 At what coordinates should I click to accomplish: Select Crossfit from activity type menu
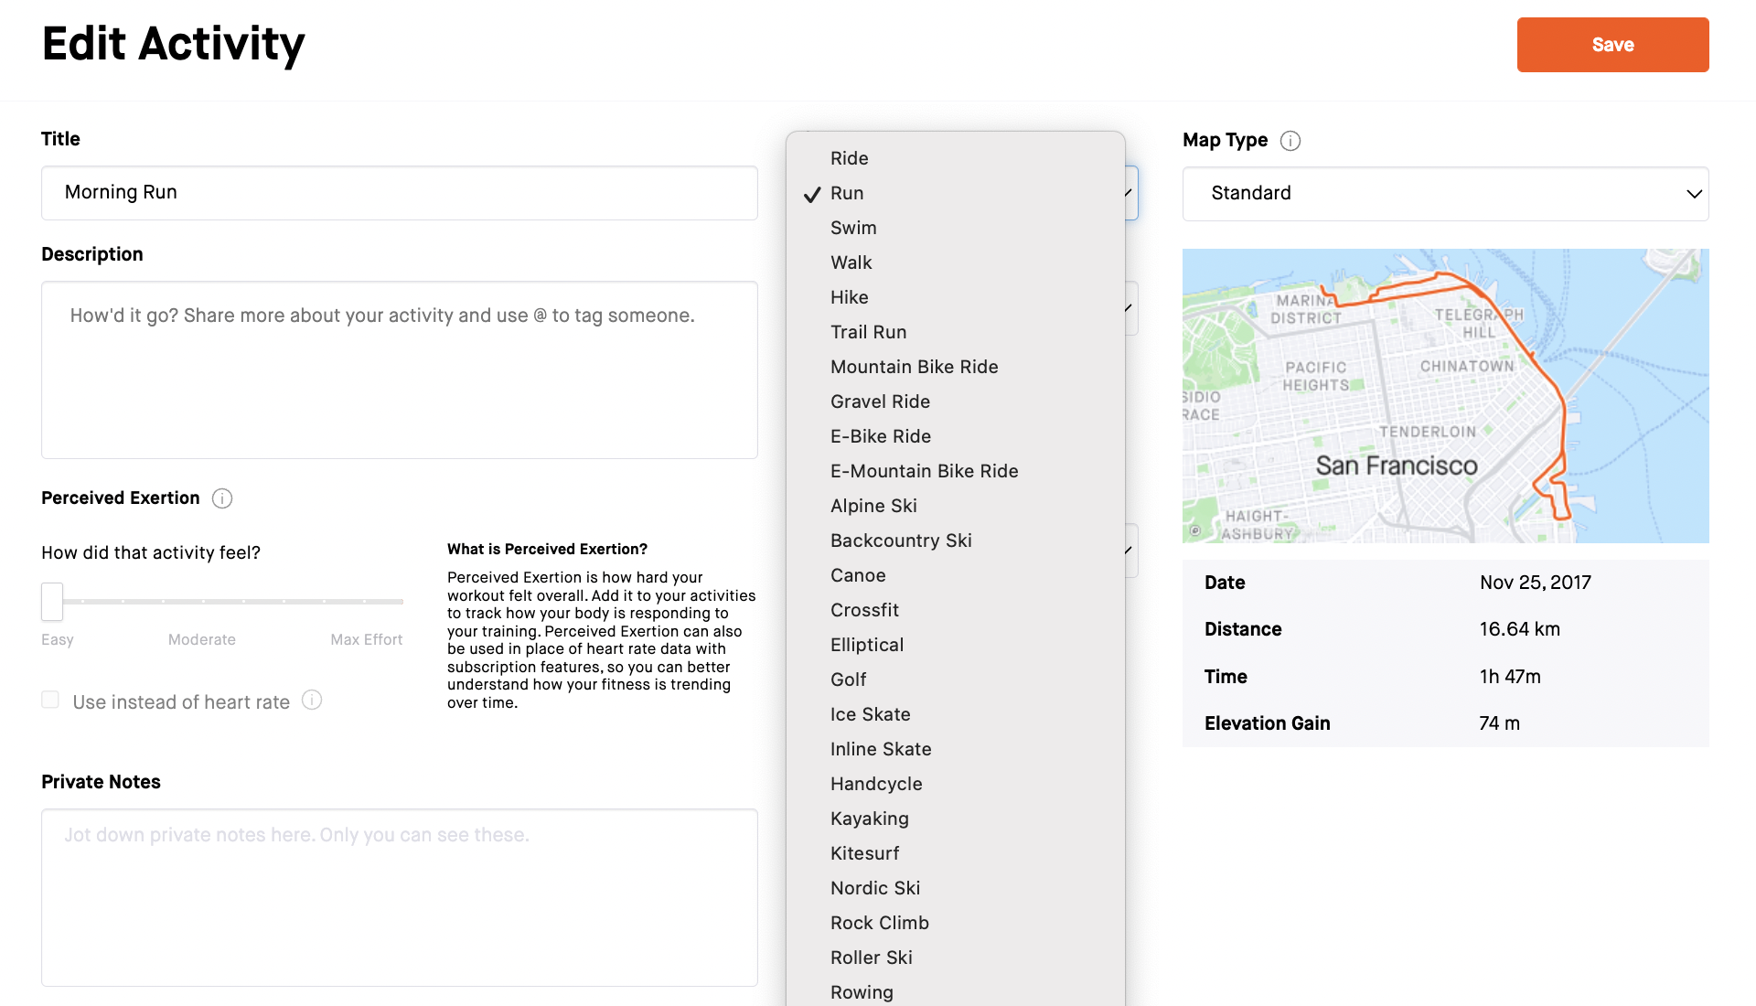pyautogui.click(x=864, y=609)
